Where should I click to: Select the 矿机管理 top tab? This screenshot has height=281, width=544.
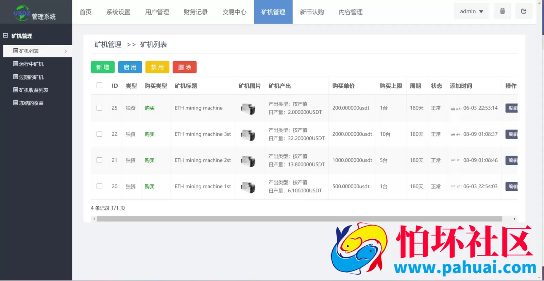point(273,12)
